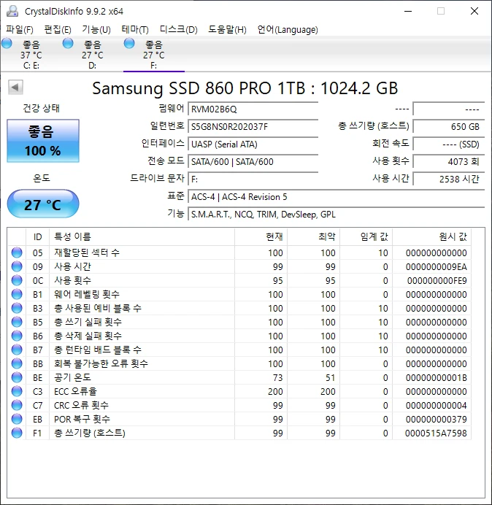This screenshot has height=505, width=492.
Task: Click the transfer mode field SATA/600 | SATA/600
Action: tap(253, 161)
